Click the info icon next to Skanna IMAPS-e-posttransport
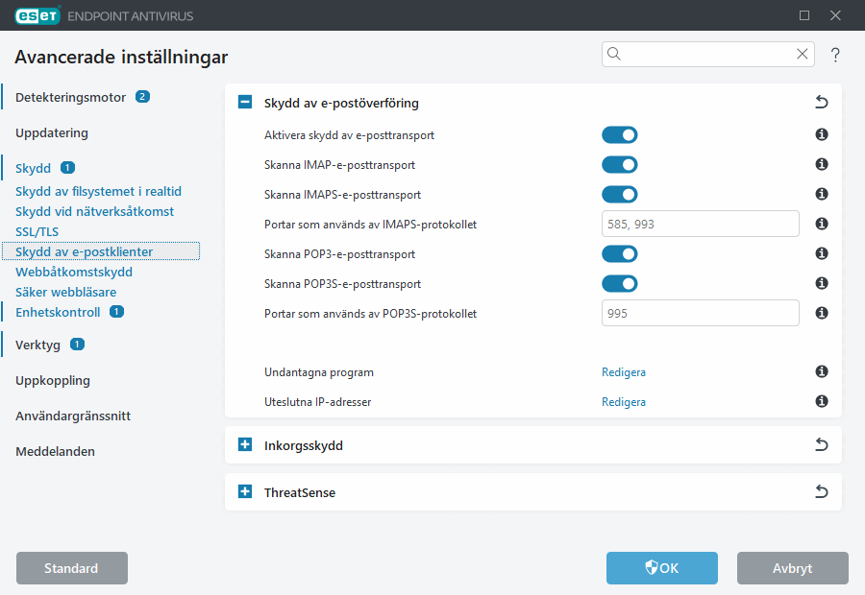 (x=821, y=194)
